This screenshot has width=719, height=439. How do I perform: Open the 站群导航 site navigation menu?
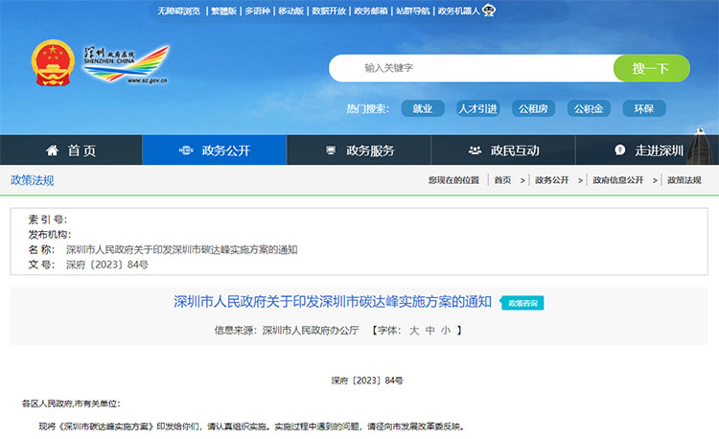pyautogui.click(x=412, y=12)
